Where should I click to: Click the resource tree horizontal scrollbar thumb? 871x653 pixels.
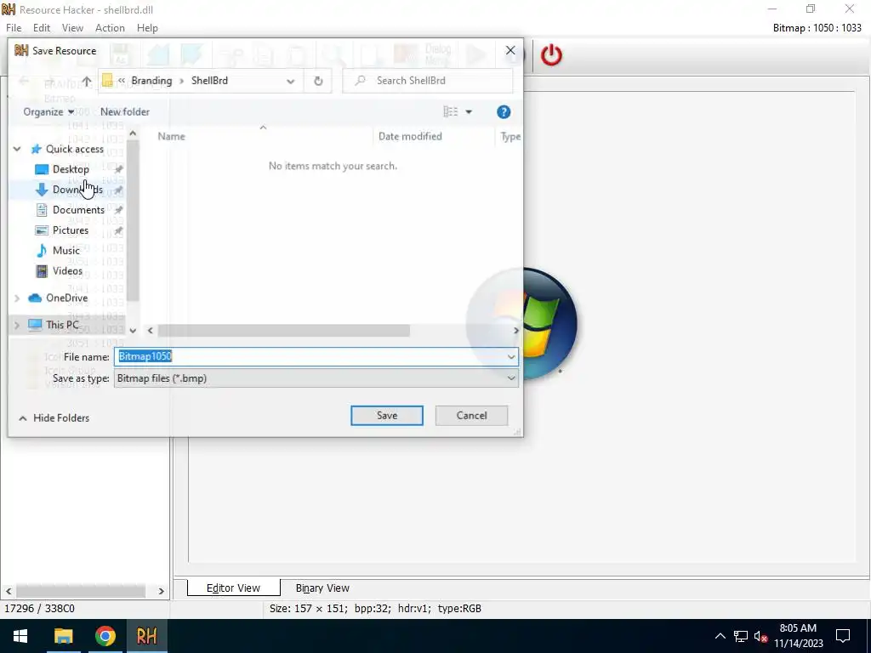pyautogui.click(x=81, y=592)
